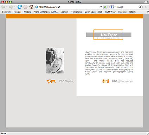Image resolution: width=149 pixels, height=135 pixels.
Task: Open the Photogallery link
Action: (x=67, y=81)
